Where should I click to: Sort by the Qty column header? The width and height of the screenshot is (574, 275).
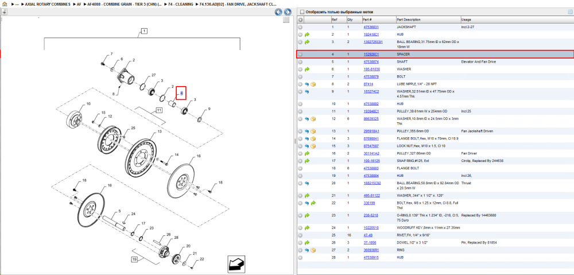(354, 20)
